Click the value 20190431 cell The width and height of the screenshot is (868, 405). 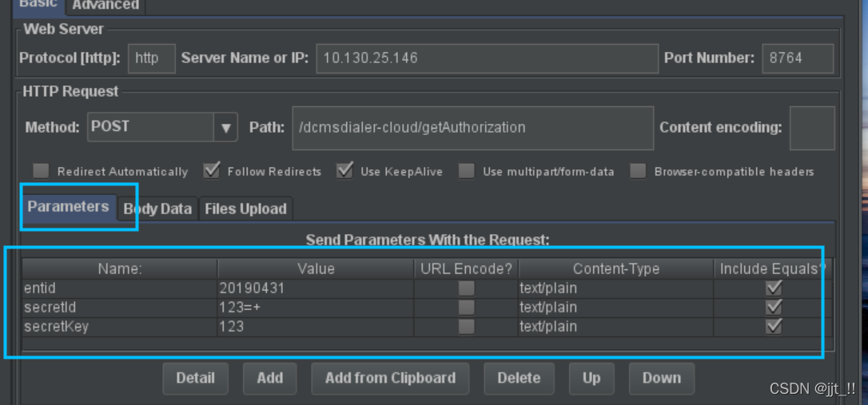point(316,288)
